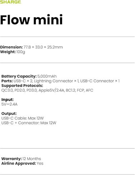The image size is (135, 175).
Task: Select the USB-C Cable Max 12W line
Action: 23,118
